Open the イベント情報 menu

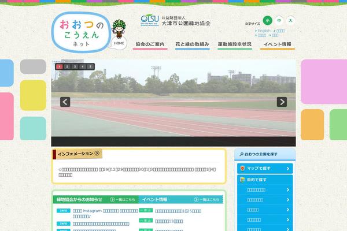pos(277,44)
